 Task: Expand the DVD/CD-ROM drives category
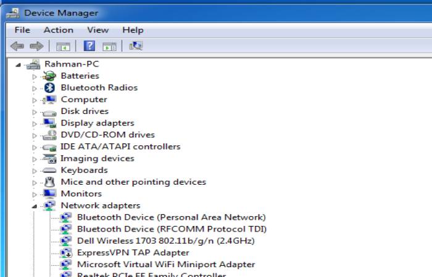35,136
